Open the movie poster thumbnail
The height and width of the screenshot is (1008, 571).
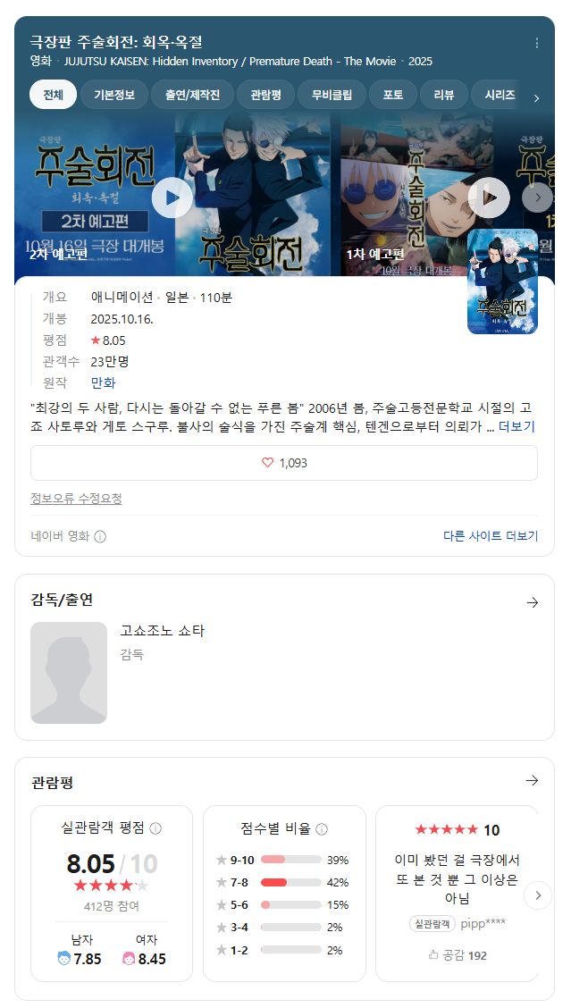[502, 281]
